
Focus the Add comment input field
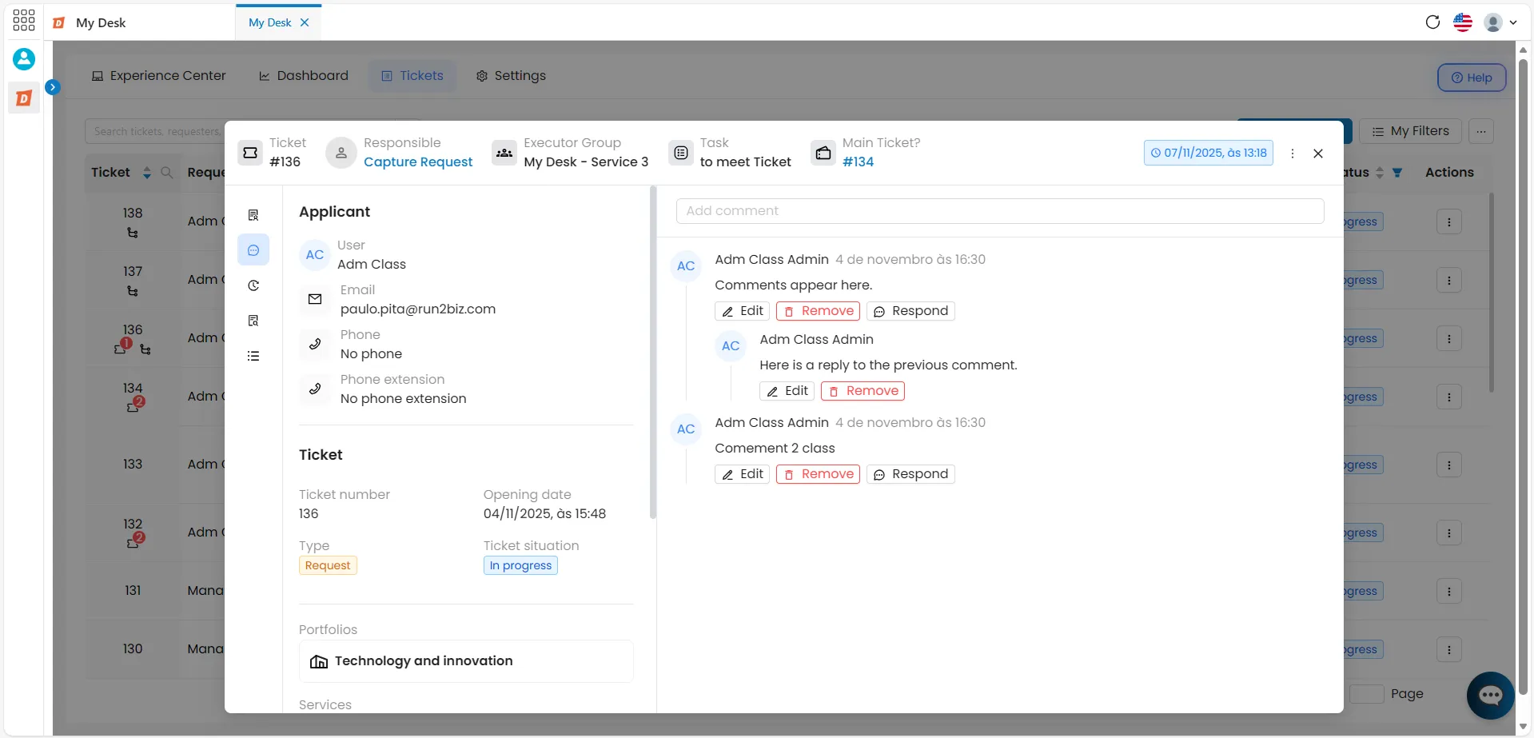1000,211
